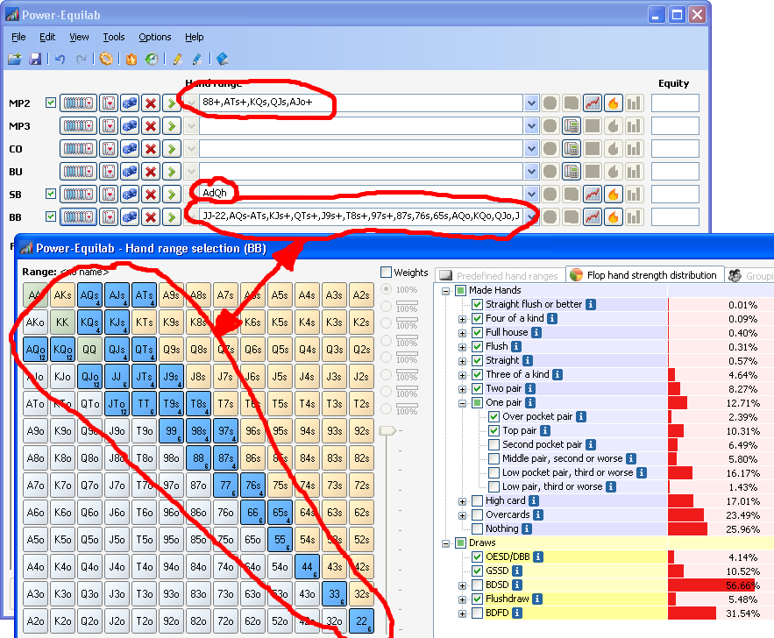774x638 pixels.
Task: Click the card calculator icon in MP3 row
Action: pyautogui.click(x=572, y=126)
